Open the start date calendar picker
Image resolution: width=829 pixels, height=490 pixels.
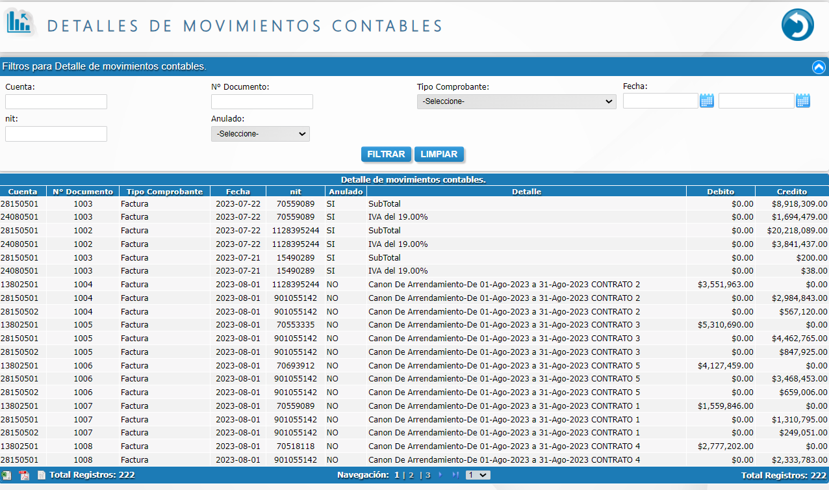(x=707, y=101)
